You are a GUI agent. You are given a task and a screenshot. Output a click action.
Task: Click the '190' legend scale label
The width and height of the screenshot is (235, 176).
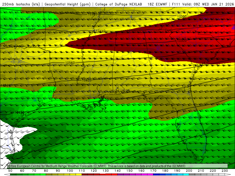(177, 171)
